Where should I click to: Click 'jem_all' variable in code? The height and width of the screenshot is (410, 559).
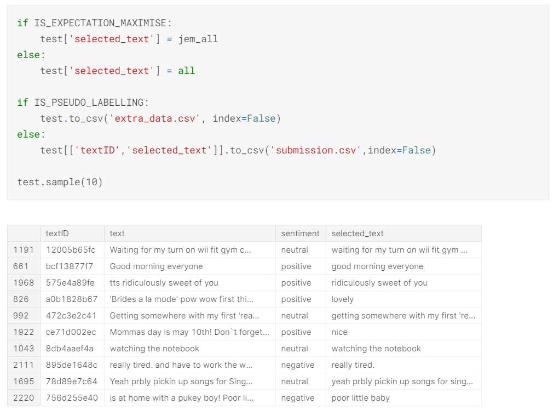(x=198, y=39)
